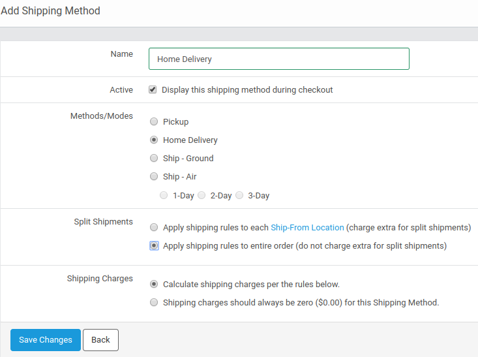Select the Home Delivery radio option
Screen dimensions: 478x357
tap(154, 140)
